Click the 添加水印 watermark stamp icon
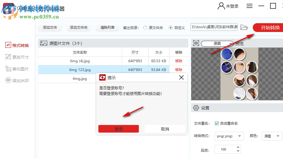Screen dimensions: 283x159 [8, 80]
